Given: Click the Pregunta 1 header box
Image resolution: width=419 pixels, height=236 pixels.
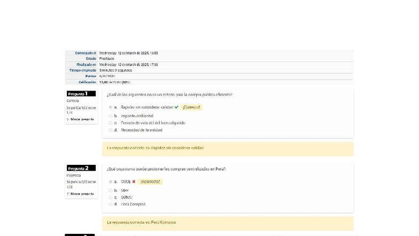Looking at the screenshot, I should pyautogui.click(x=81, y=94).
